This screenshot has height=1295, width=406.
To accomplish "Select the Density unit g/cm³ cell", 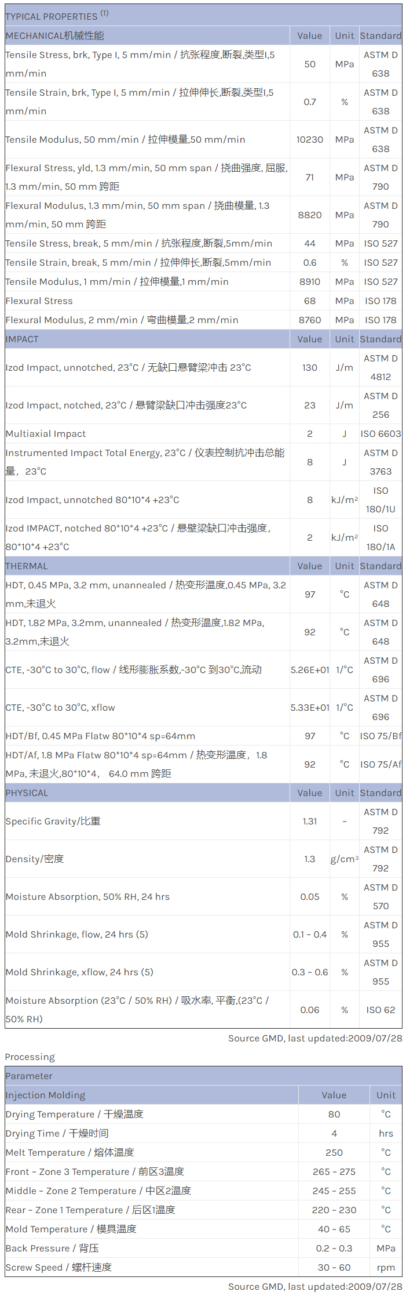I will pyautogui.click(x=345, y=859).
